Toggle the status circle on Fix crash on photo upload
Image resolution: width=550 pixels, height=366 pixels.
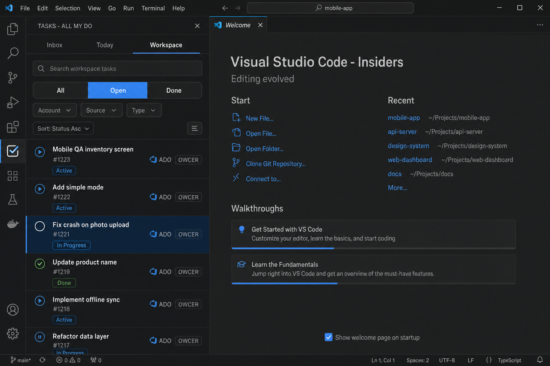(40, 226)
